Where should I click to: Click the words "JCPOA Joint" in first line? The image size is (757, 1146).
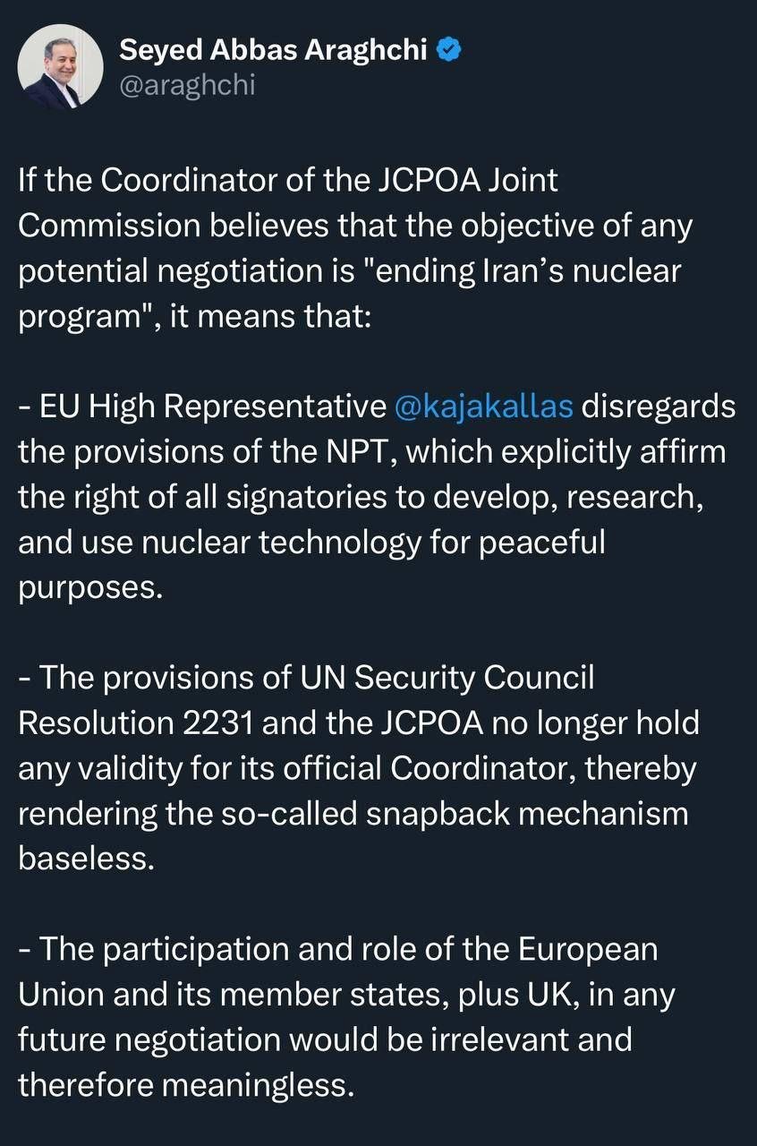464,180
